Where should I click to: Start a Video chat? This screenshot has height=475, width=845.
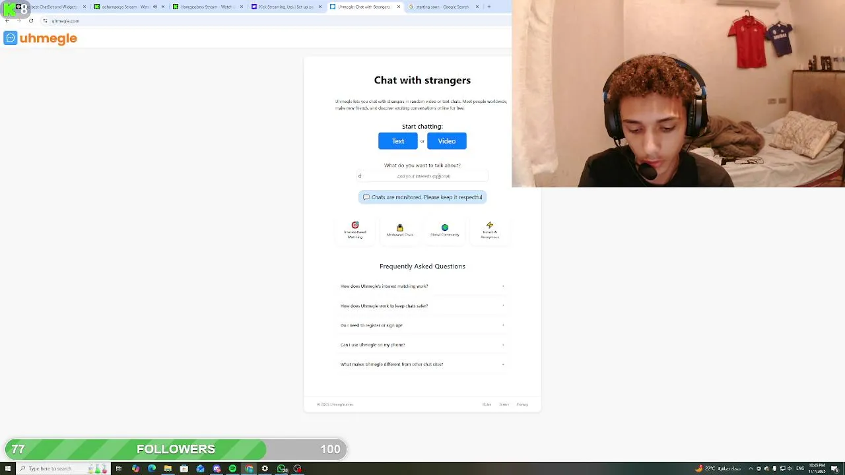pos(447,141)
